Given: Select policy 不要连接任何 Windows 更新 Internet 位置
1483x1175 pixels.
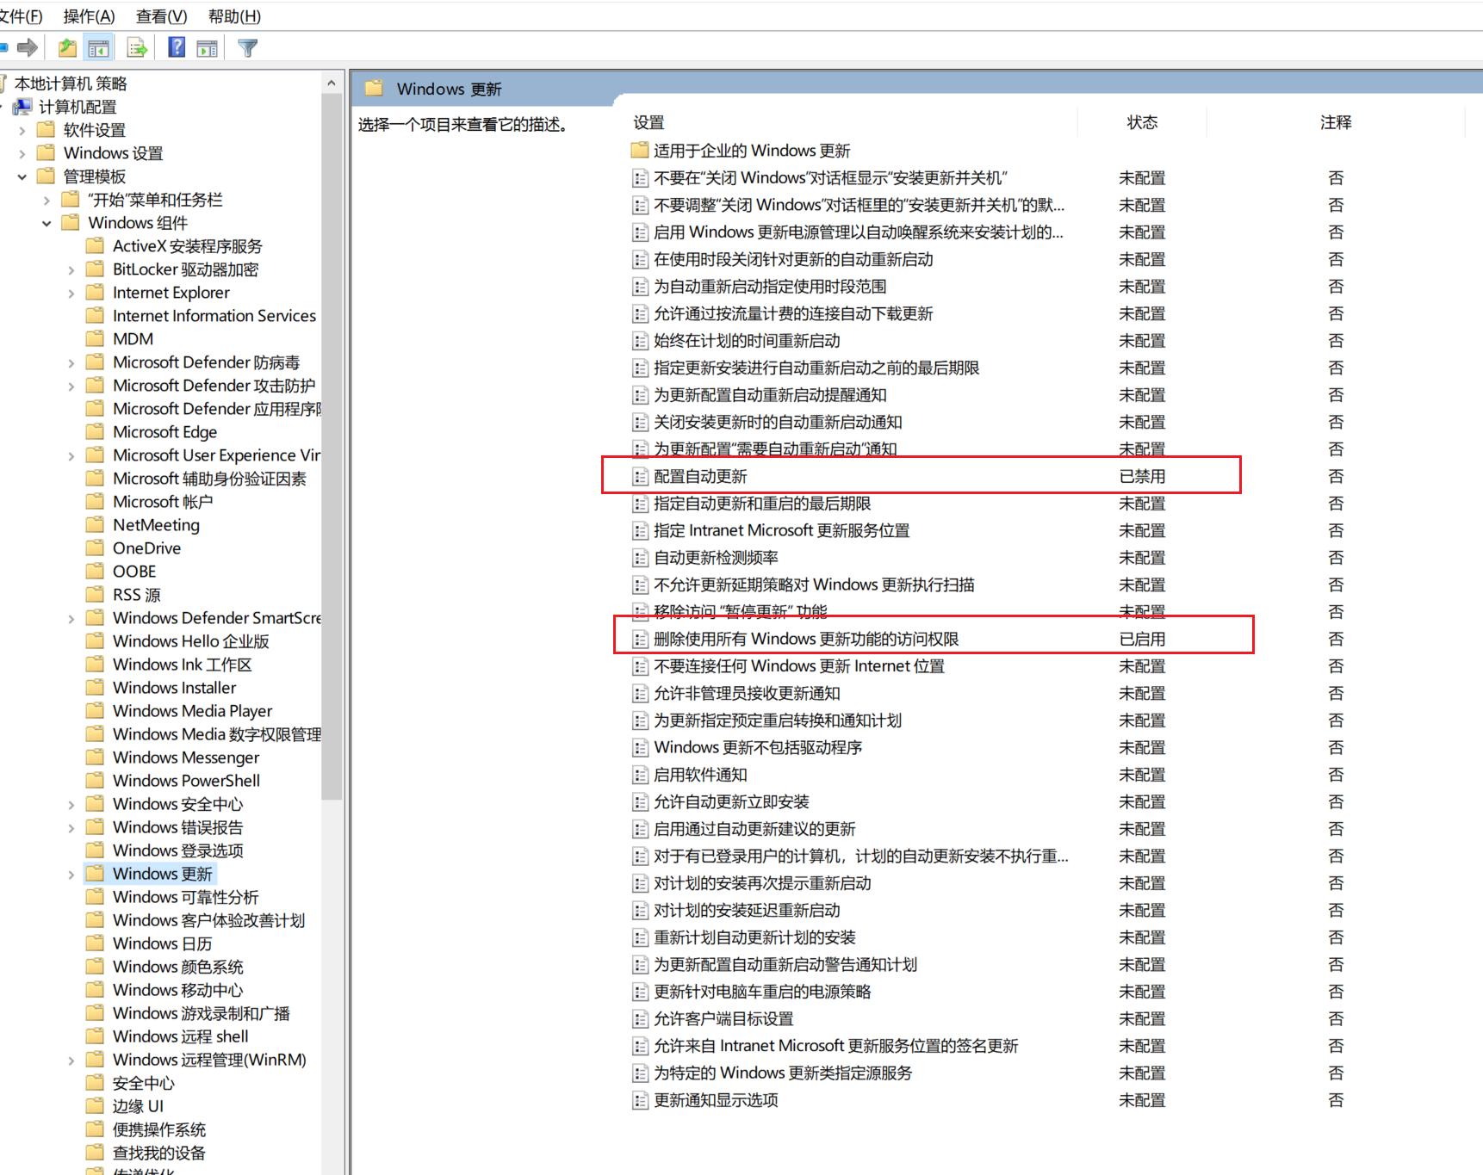Looking at the screenshot, I should coord(798,666).
